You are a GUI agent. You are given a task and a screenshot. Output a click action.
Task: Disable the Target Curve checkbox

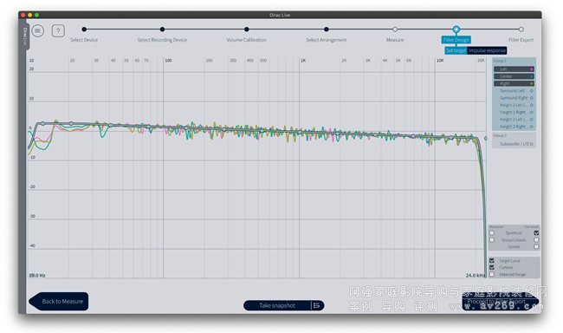coord(492,260)
